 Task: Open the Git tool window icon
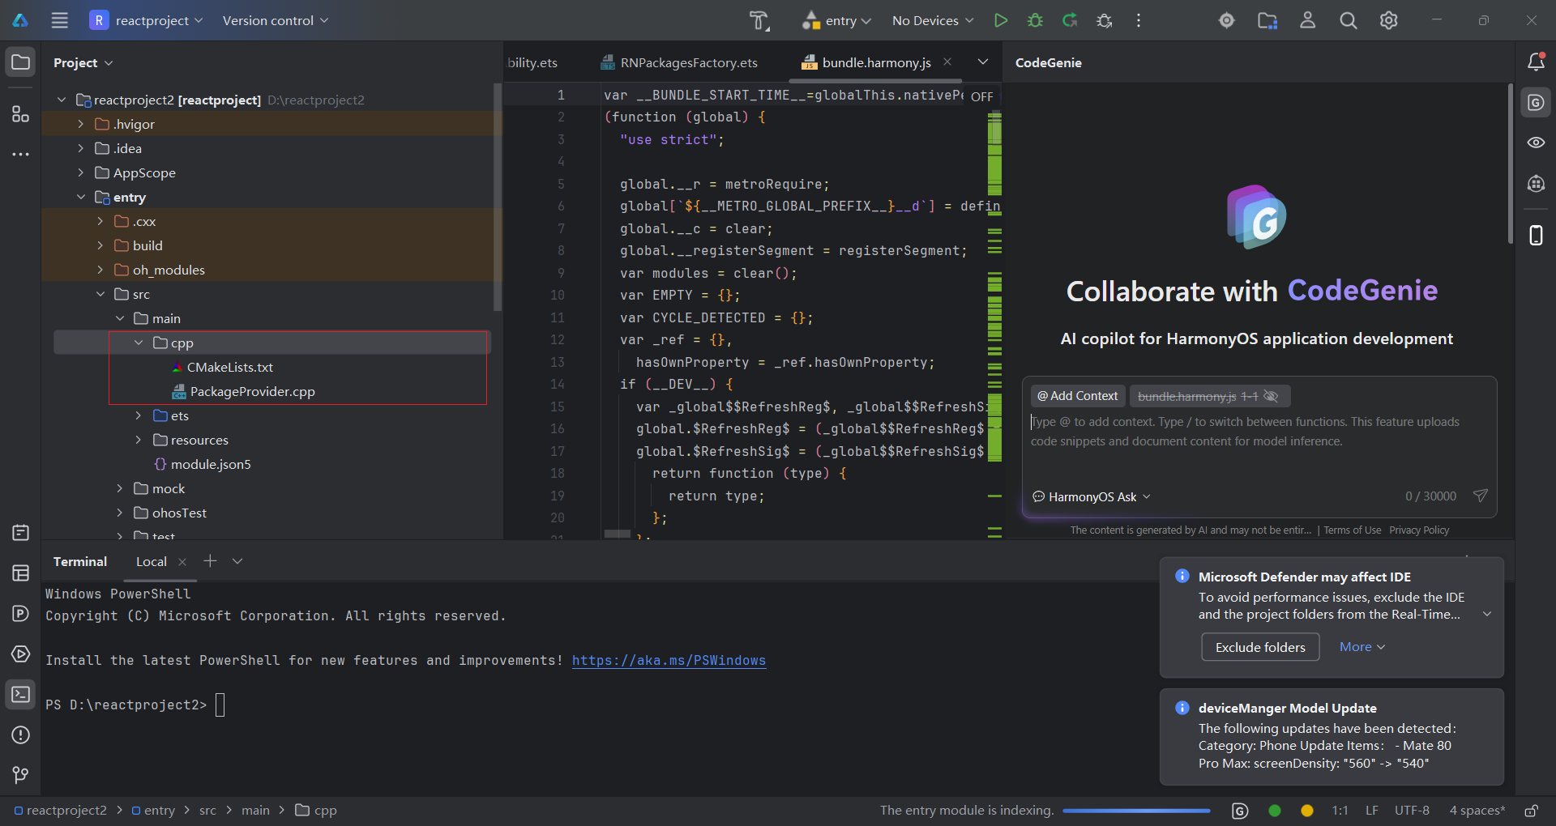pos(20,775)
